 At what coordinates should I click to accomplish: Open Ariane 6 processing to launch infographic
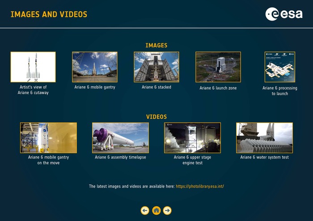pos(279,67)
